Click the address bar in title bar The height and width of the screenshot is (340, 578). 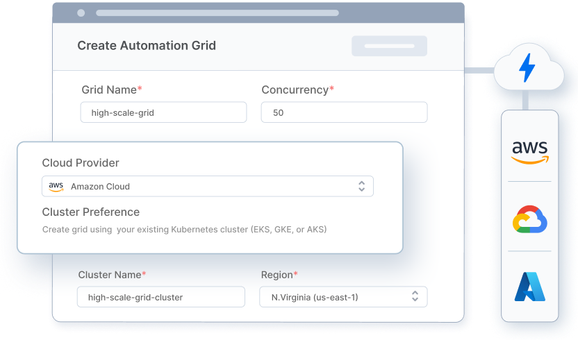click(217, 13)
